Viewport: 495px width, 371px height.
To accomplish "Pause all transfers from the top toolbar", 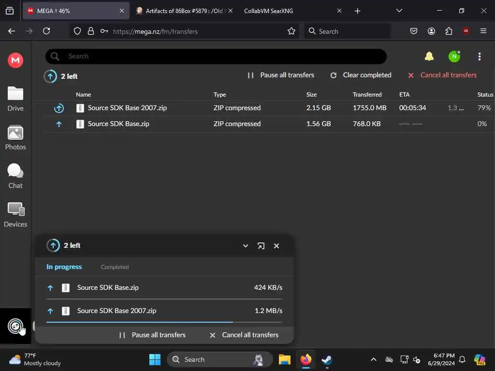I will tap(281, 75).
